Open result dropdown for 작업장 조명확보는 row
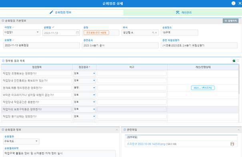Screen dimensions: 242x157 (x=84, y=74)
